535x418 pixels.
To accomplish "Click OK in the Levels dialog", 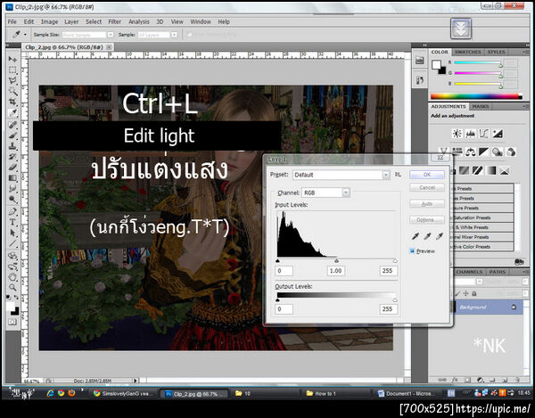I will pyautogui.click(x=427, y=175).
